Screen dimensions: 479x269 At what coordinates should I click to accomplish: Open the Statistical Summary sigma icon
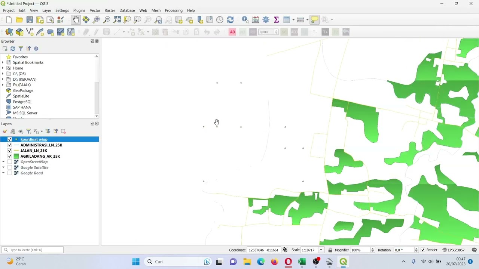coord(276,20)
